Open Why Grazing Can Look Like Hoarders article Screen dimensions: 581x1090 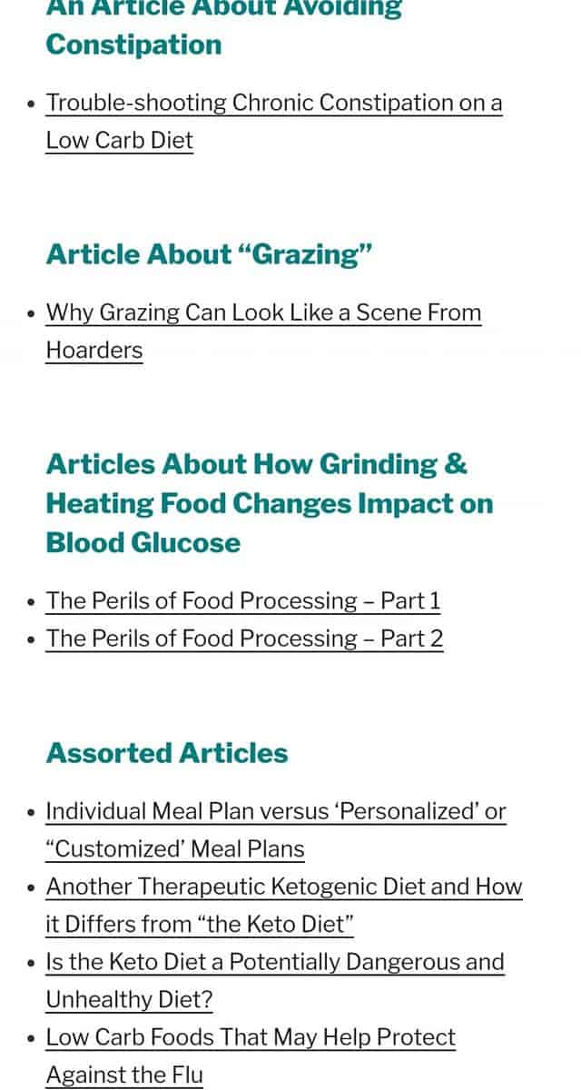[263, 331]
